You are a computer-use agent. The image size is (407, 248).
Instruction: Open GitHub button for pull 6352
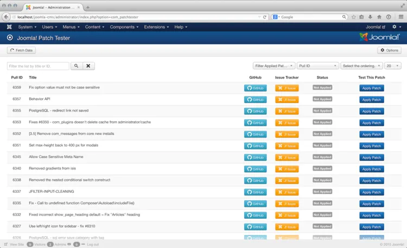tap(255, 134)
